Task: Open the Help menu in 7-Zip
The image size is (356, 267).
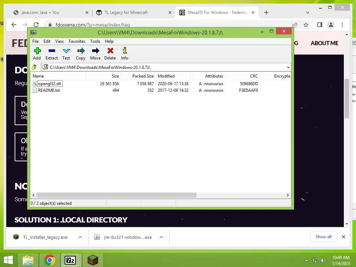Action: coord(109,41)
